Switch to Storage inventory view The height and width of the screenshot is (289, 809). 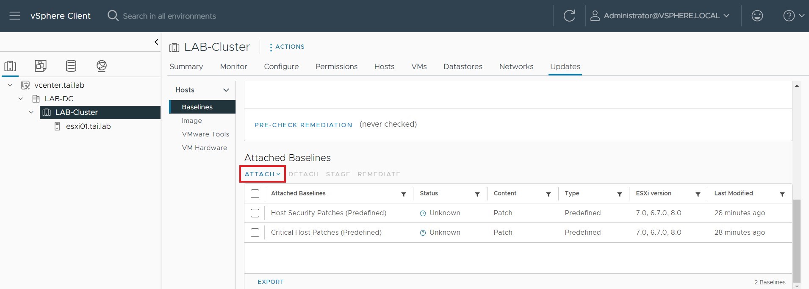coord(71,66)
